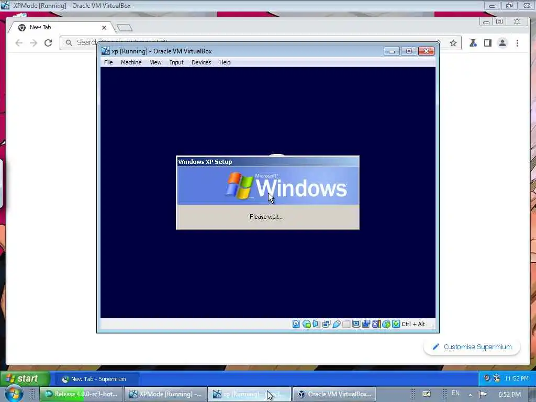Click the CPU virtualization indicator in xp VM status bar

[376, 323]
